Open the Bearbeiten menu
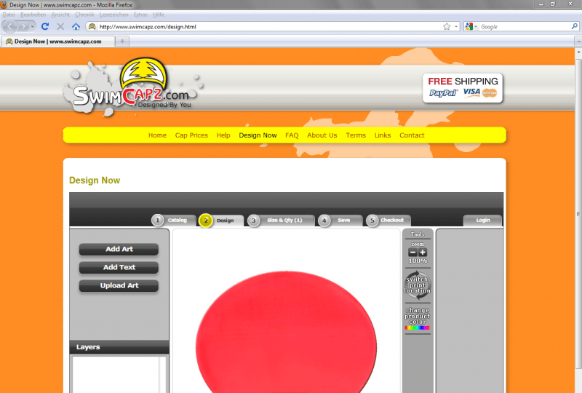Viewport: 582px width, 393px height. coord(33,15)
